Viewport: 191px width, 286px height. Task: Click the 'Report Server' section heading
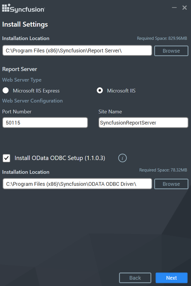pyautogui.click(x=20, y=69)
